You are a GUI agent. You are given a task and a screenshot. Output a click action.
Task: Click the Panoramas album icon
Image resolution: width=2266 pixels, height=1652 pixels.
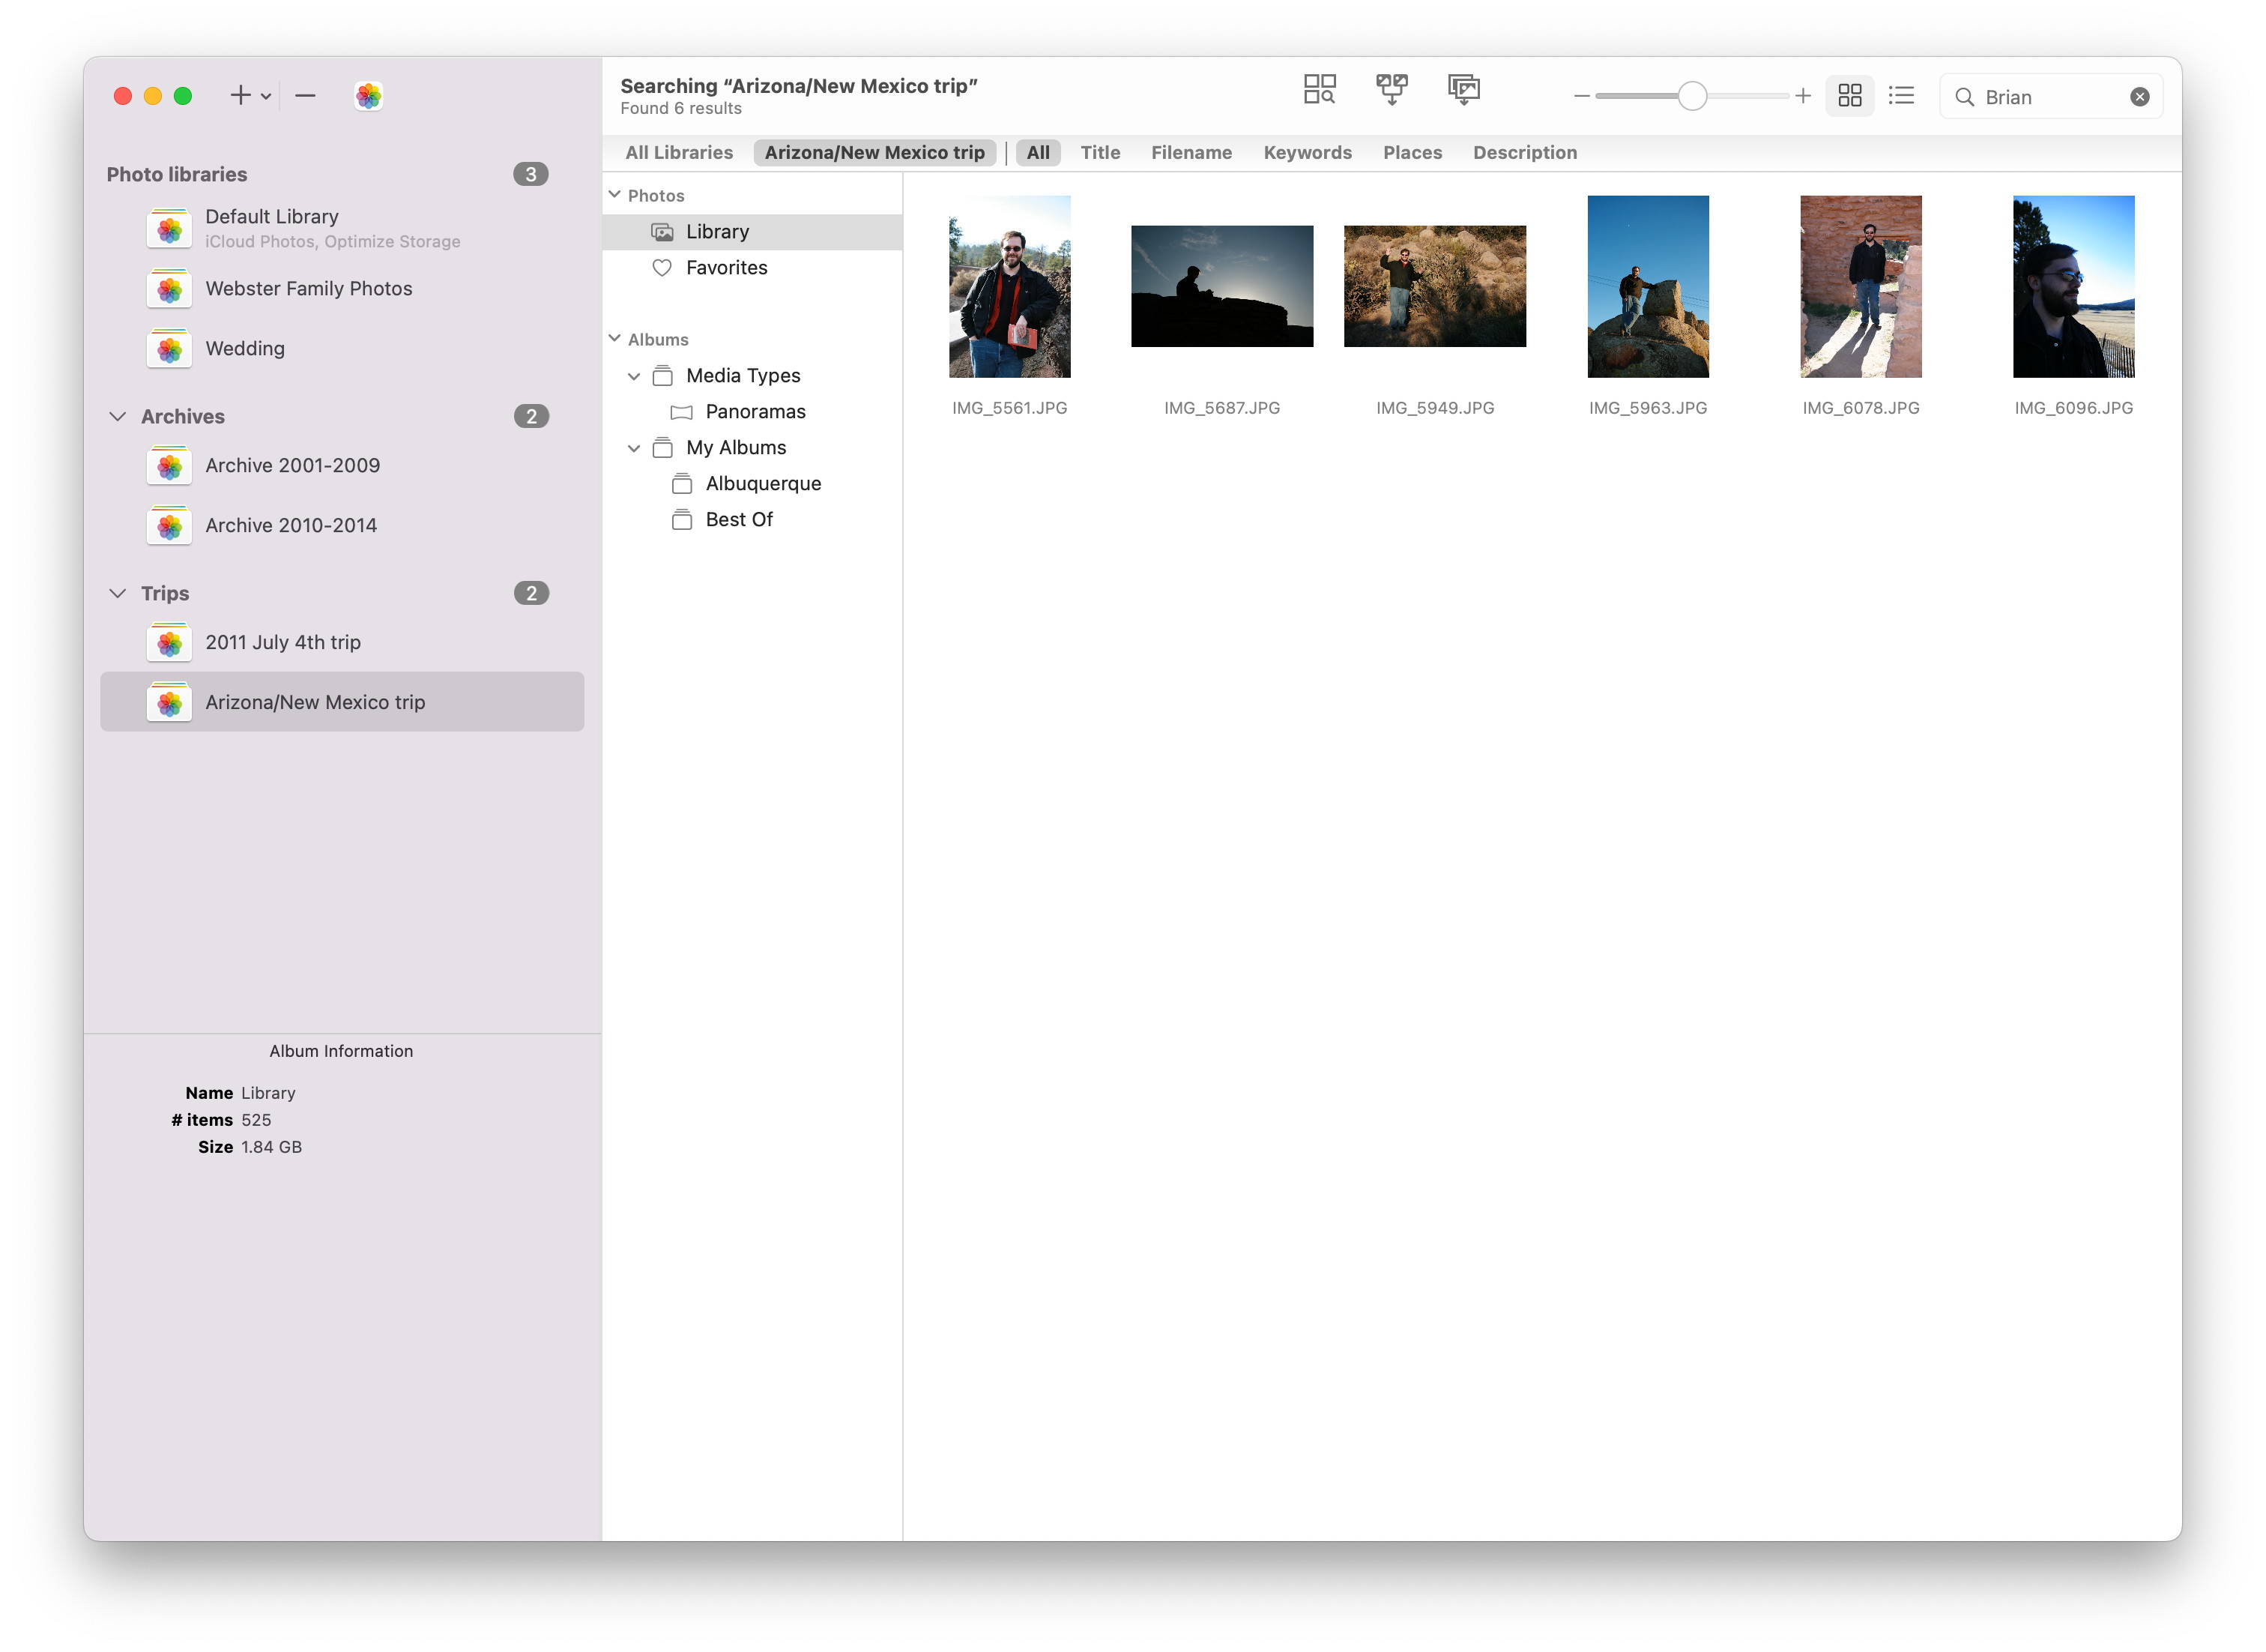(x=682, y=412)
